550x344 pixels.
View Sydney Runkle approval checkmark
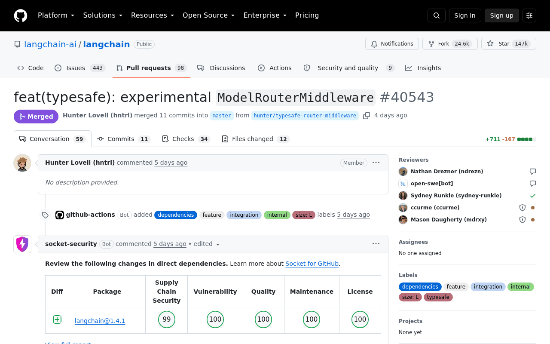533,196
